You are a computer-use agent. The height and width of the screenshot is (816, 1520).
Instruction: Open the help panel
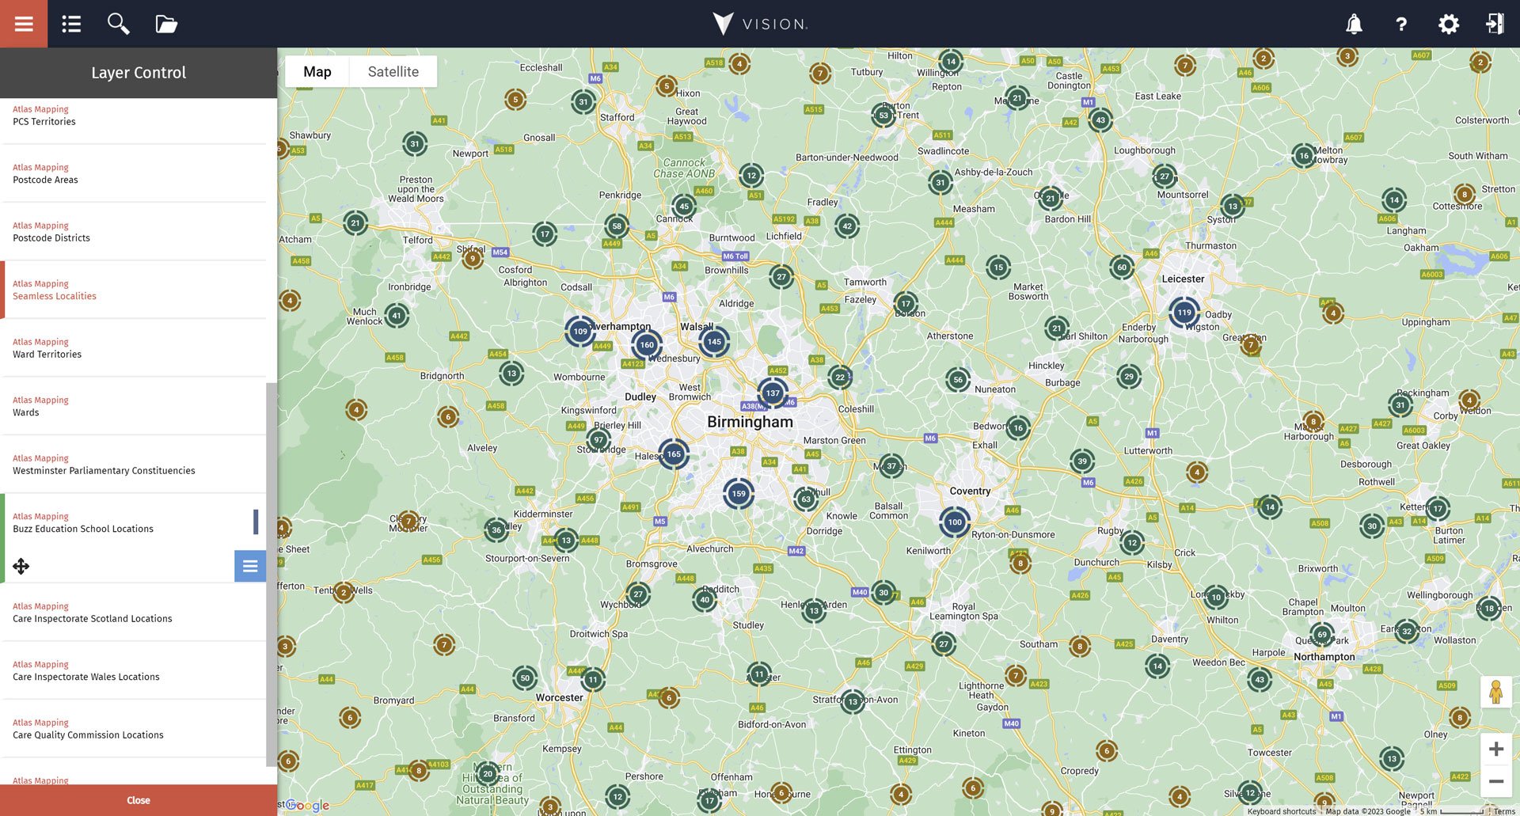pos(1401,25)
